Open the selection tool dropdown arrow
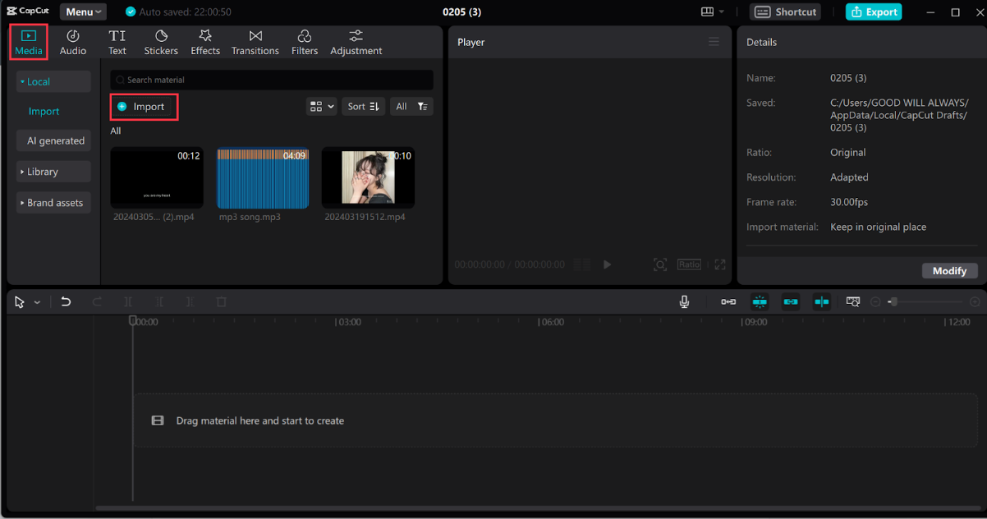Screen dimensions: 987x519 [37, 302]
